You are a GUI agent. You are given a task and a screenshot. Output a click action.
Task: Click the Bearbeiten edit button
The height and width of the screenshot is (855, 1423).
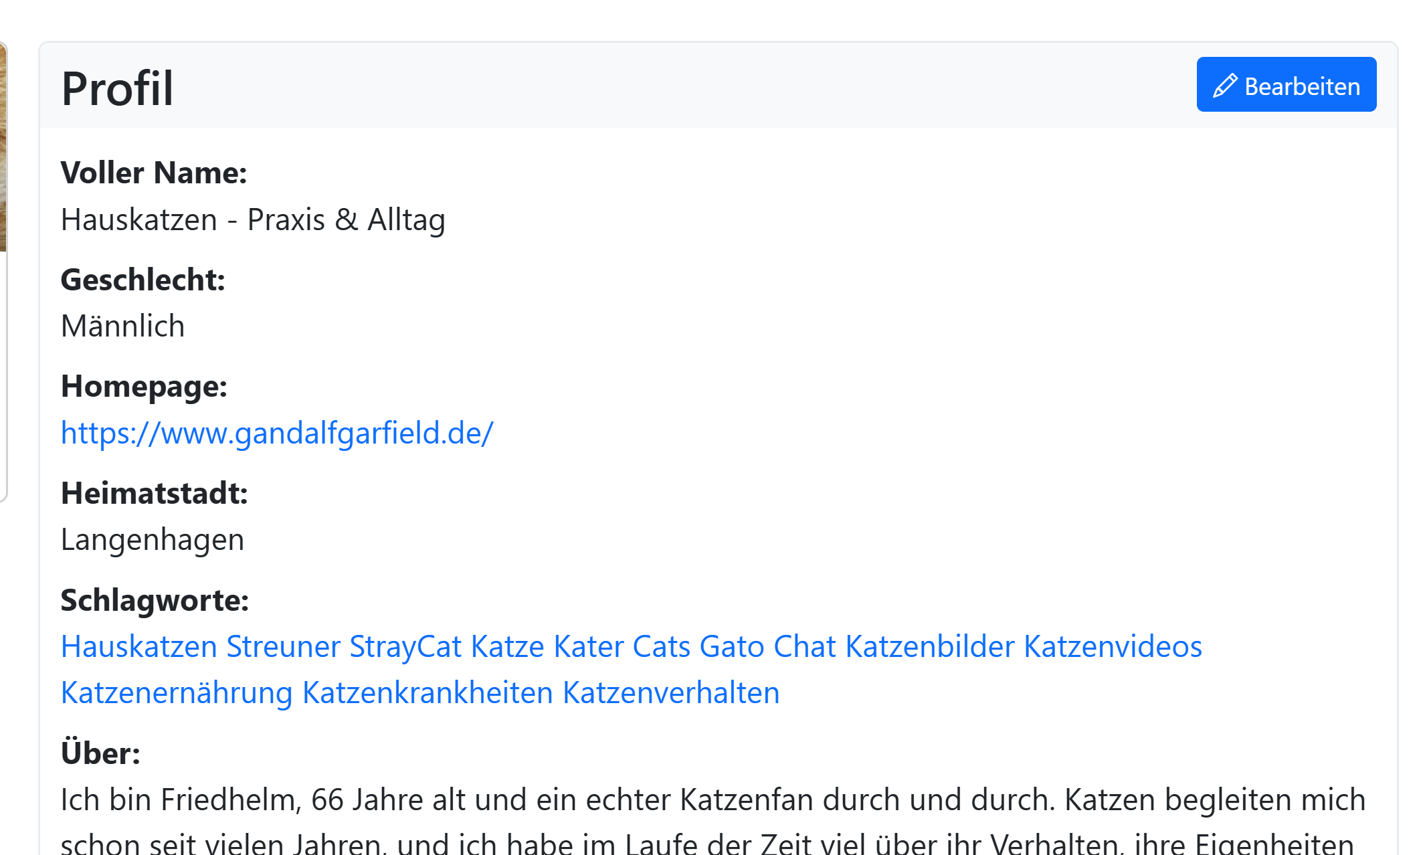pos(1286,84)
